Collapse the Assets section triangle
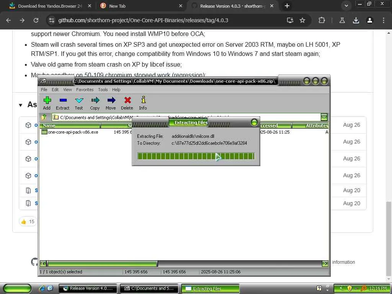Screen dimensions: 392x294 click(21, 105)
